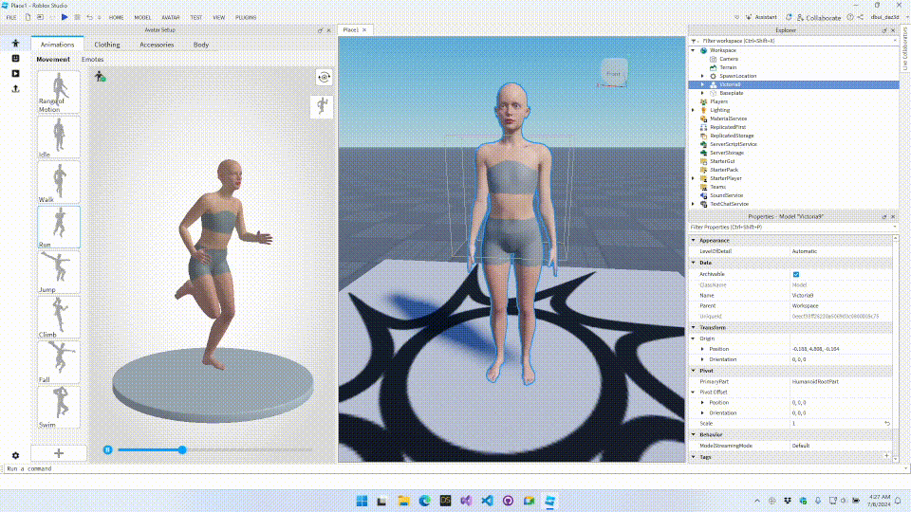Open the FILE menu
Viewport: 911px width, 512px height.
click(11, 17)
